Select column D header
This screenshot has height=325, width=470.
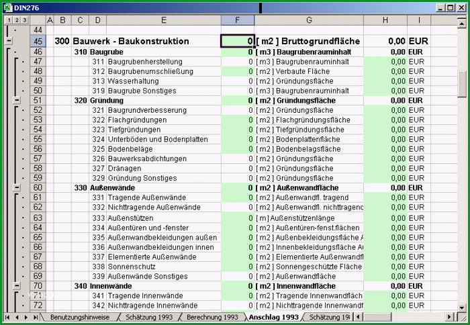pos(98,20)
